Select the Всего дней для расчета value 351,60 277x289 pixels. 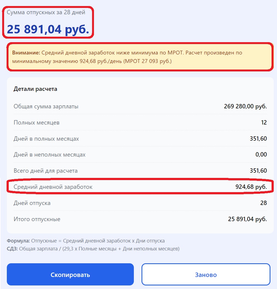click(258, 170)
